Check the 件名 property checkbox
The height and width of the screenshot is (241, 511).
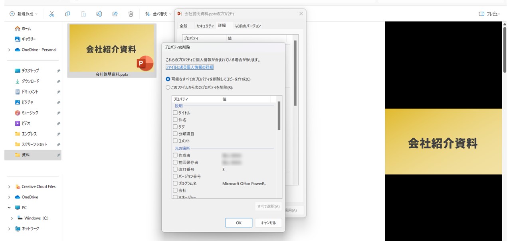[x=175, y=120]
